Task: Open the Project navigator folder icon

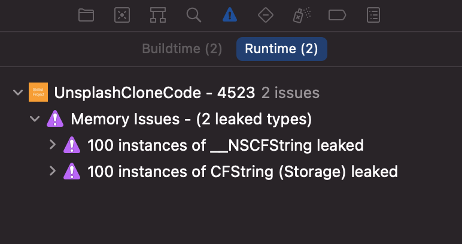Action: [x=86, y=15]
